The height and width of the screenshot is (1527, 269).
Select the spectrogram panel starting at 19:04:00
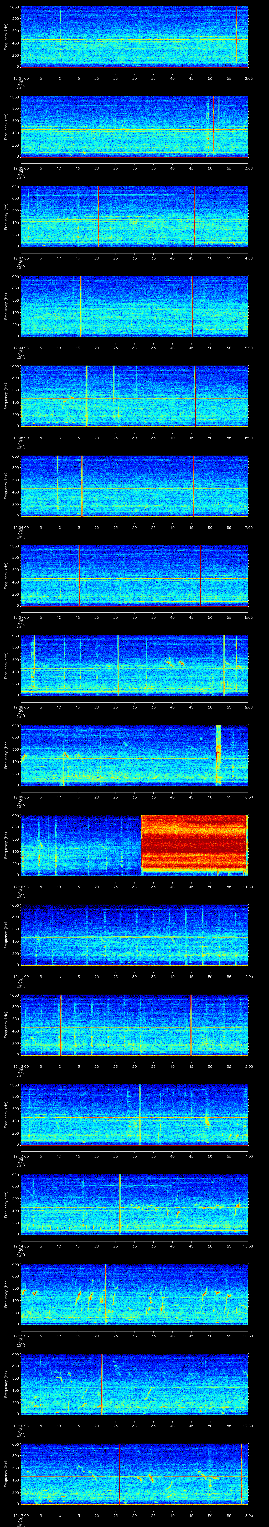click(134, 306)
